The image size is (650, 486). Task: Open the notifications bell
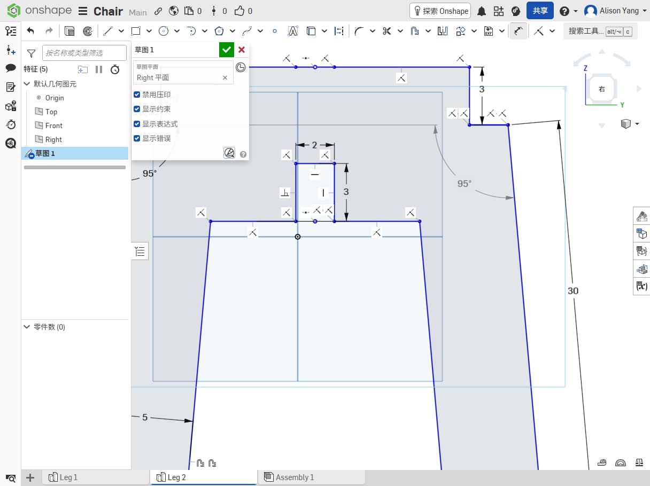coord(481,11)
